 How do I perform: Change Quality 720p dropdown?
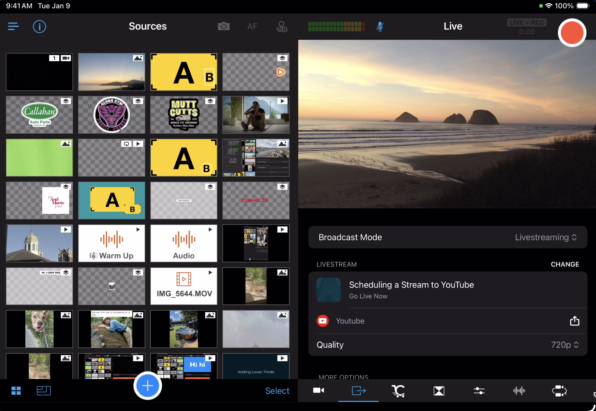pyautogui.click(x=564, y=345)
